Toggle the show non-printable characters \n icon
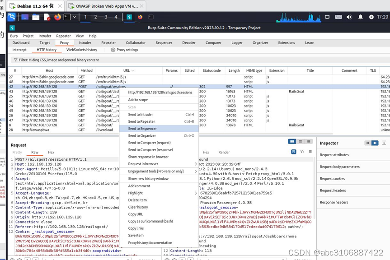 pyautogui.click(x=302, y=152)
